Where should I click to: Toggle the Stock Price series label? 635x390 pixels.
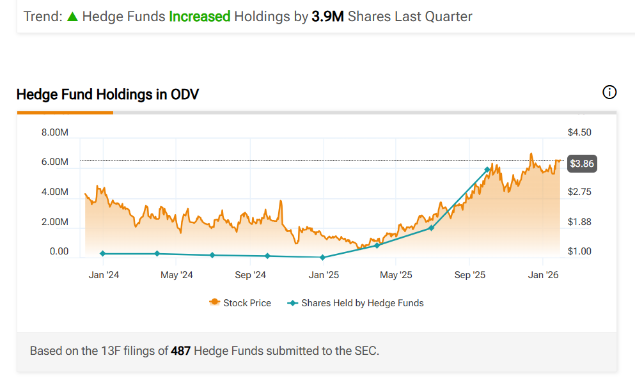pyautogui.click(x=247, y=303)
